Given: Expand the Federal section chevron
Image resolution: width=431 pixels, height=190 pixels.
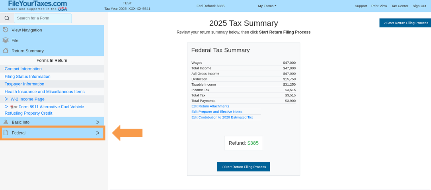Looking at the screenshot, I should [x=98, y=133].
